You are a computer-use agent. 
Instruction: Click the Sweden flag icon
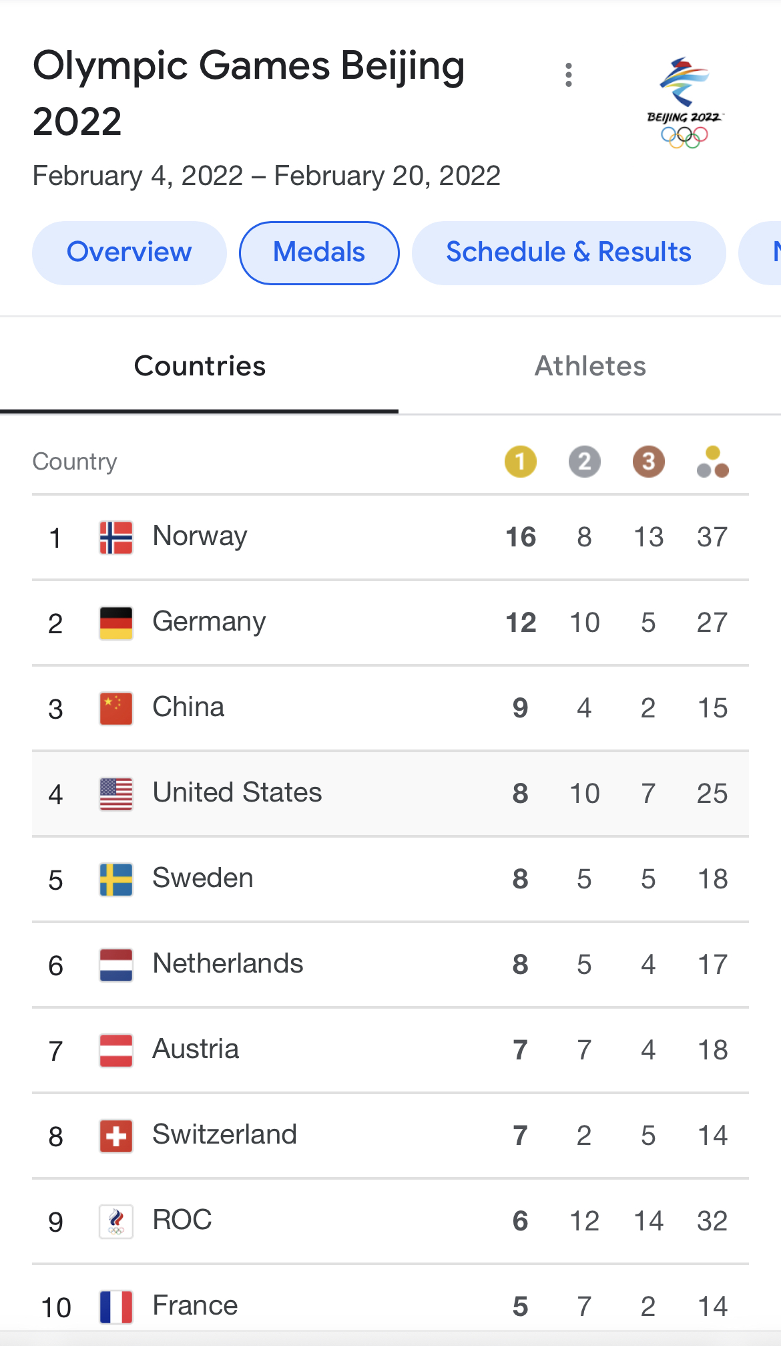click(x=116, y=880)
